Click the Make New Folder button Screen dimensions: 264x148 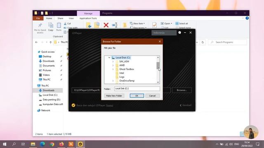click(114, 96)
